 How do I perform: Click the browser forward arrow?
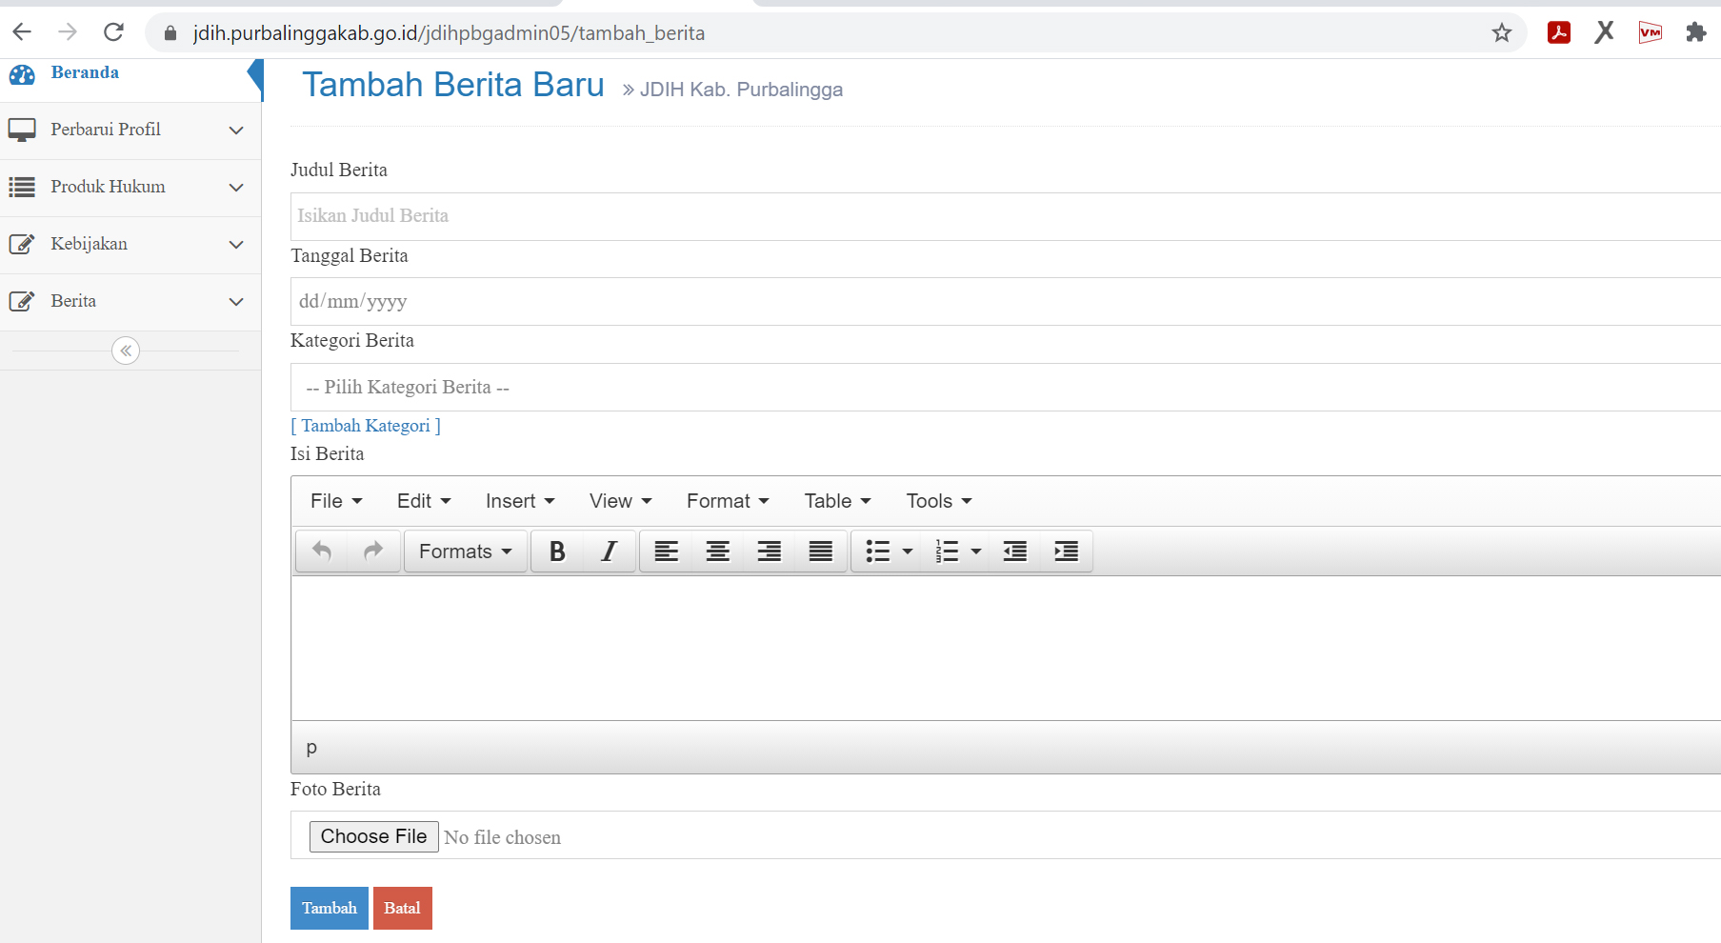click(68, 32)
